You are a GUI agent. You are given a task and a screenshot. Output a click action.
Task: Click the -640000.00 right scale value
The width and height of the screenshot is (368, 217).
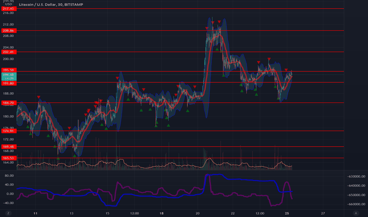tap(356, 185)
